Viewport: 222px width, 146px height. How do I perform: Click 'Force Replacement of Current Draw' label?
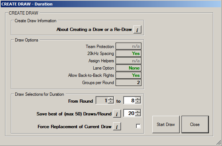click(74, 126)
